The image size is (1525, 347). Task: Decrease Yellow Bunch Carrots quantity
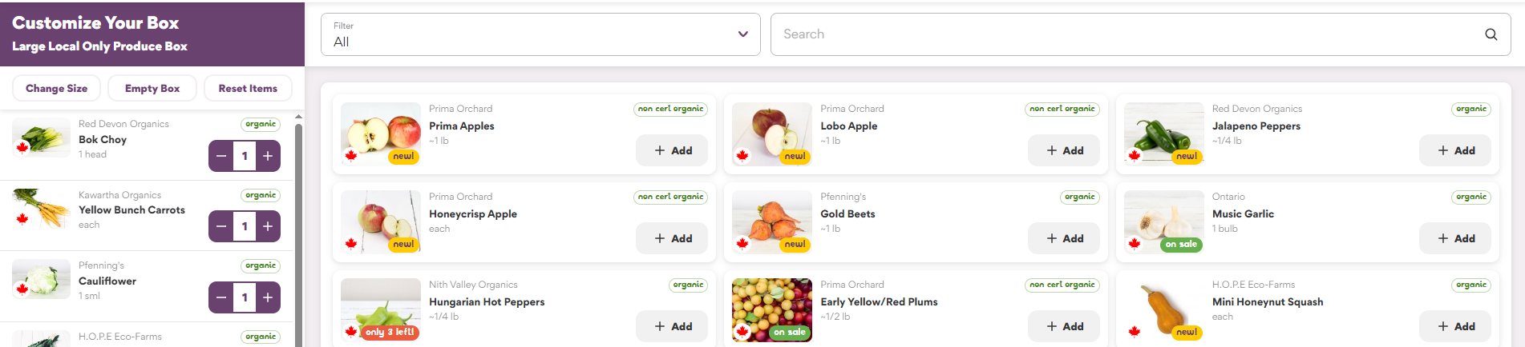click(221, 226)
